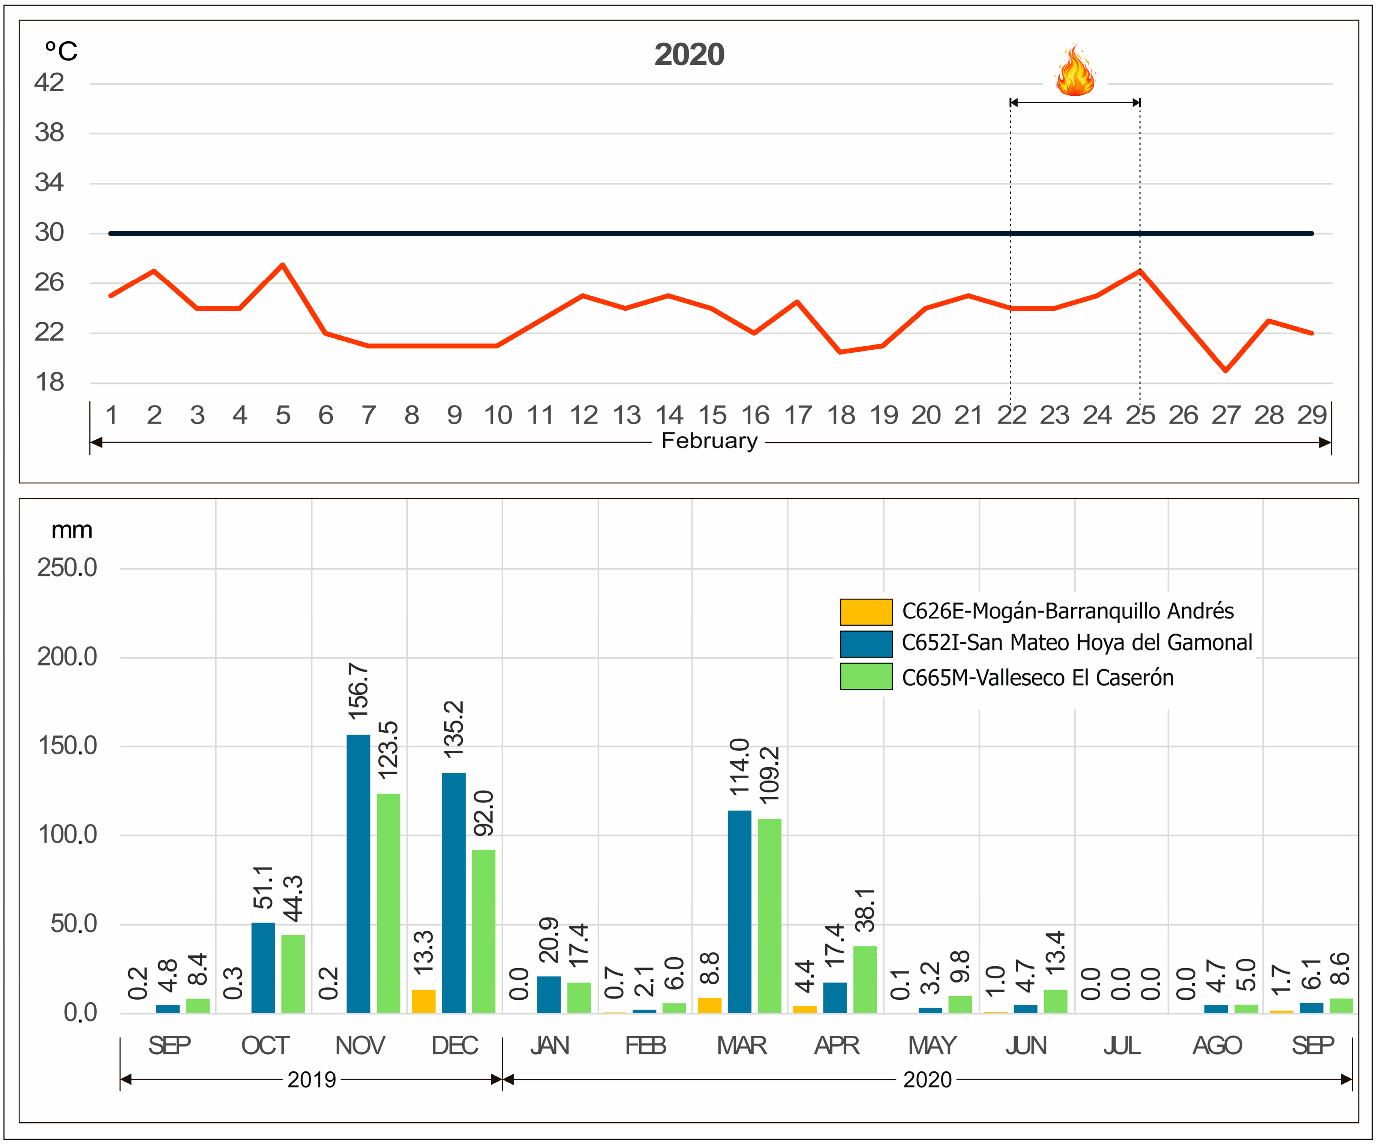
Task: Click the 114.0 bar value label
Action: (x=739, y=767)
